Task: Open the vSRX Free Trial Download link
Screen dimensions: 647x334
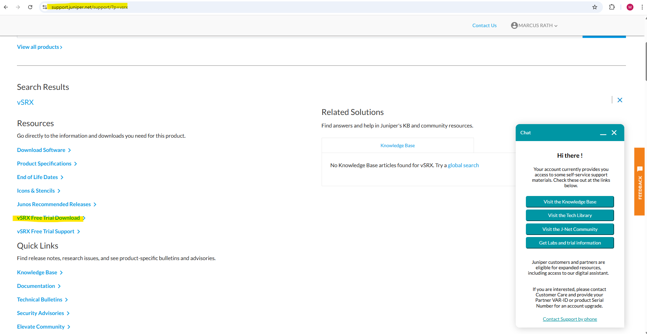Action: coord(51,218)
